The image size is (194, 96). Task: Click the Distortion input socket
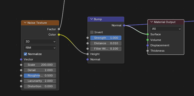(x=21, y=86)
